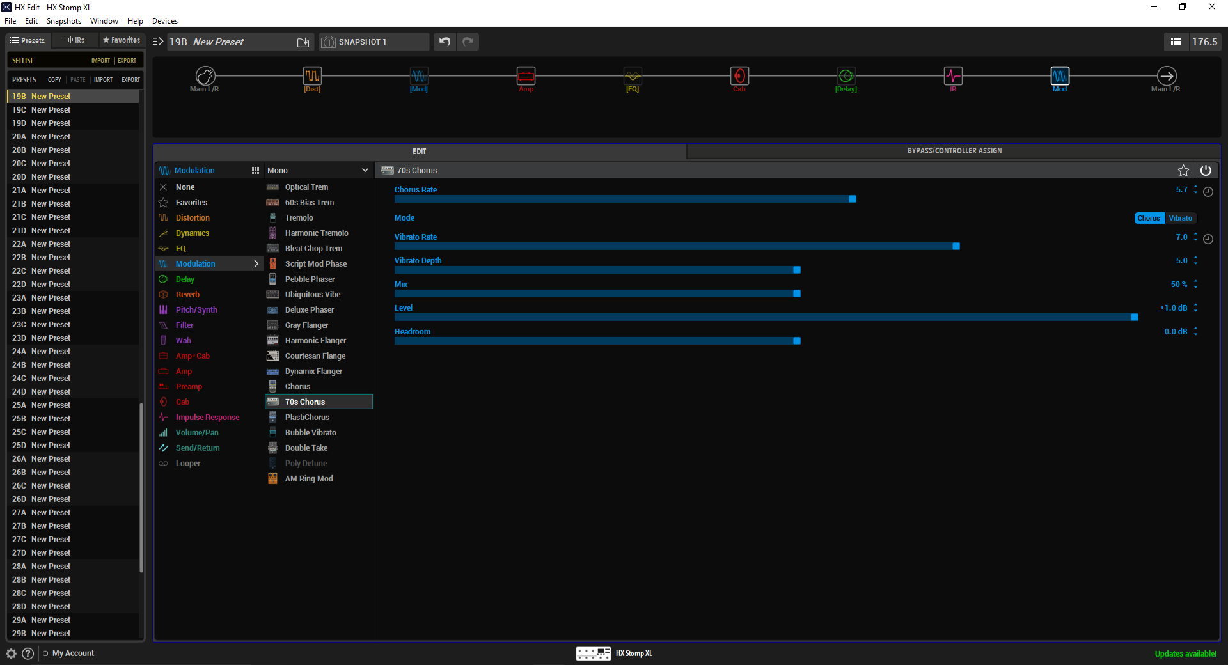Select the Cab block in signal chain
This screenshot has height=665, width=1228.
click(739, 76)
